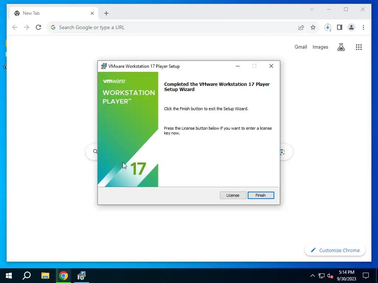This screenshot has width=378, height=283.
Task: Open the License key dialog
Action: tap(233, 195)
